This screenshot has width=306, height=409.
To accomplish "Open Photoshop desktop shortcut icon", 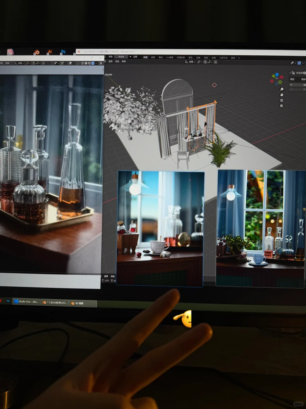I will [x=63, y=52].
